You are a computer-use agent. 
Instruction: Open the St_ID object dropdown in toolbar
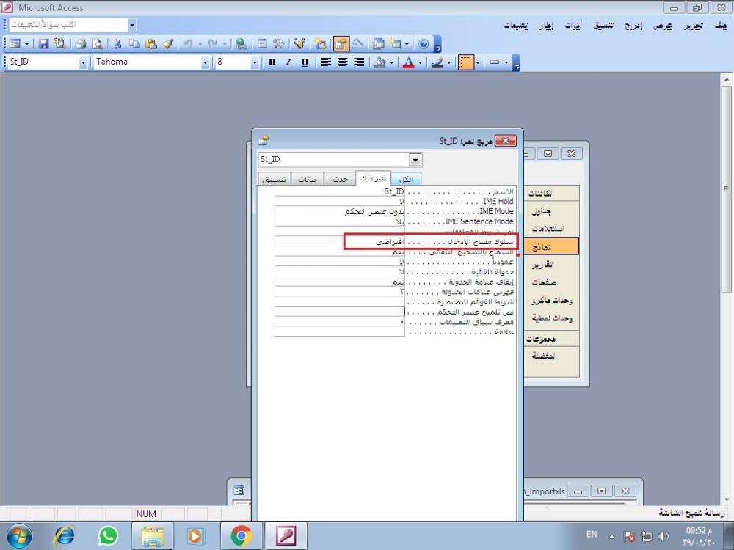[x=84, y=62]
